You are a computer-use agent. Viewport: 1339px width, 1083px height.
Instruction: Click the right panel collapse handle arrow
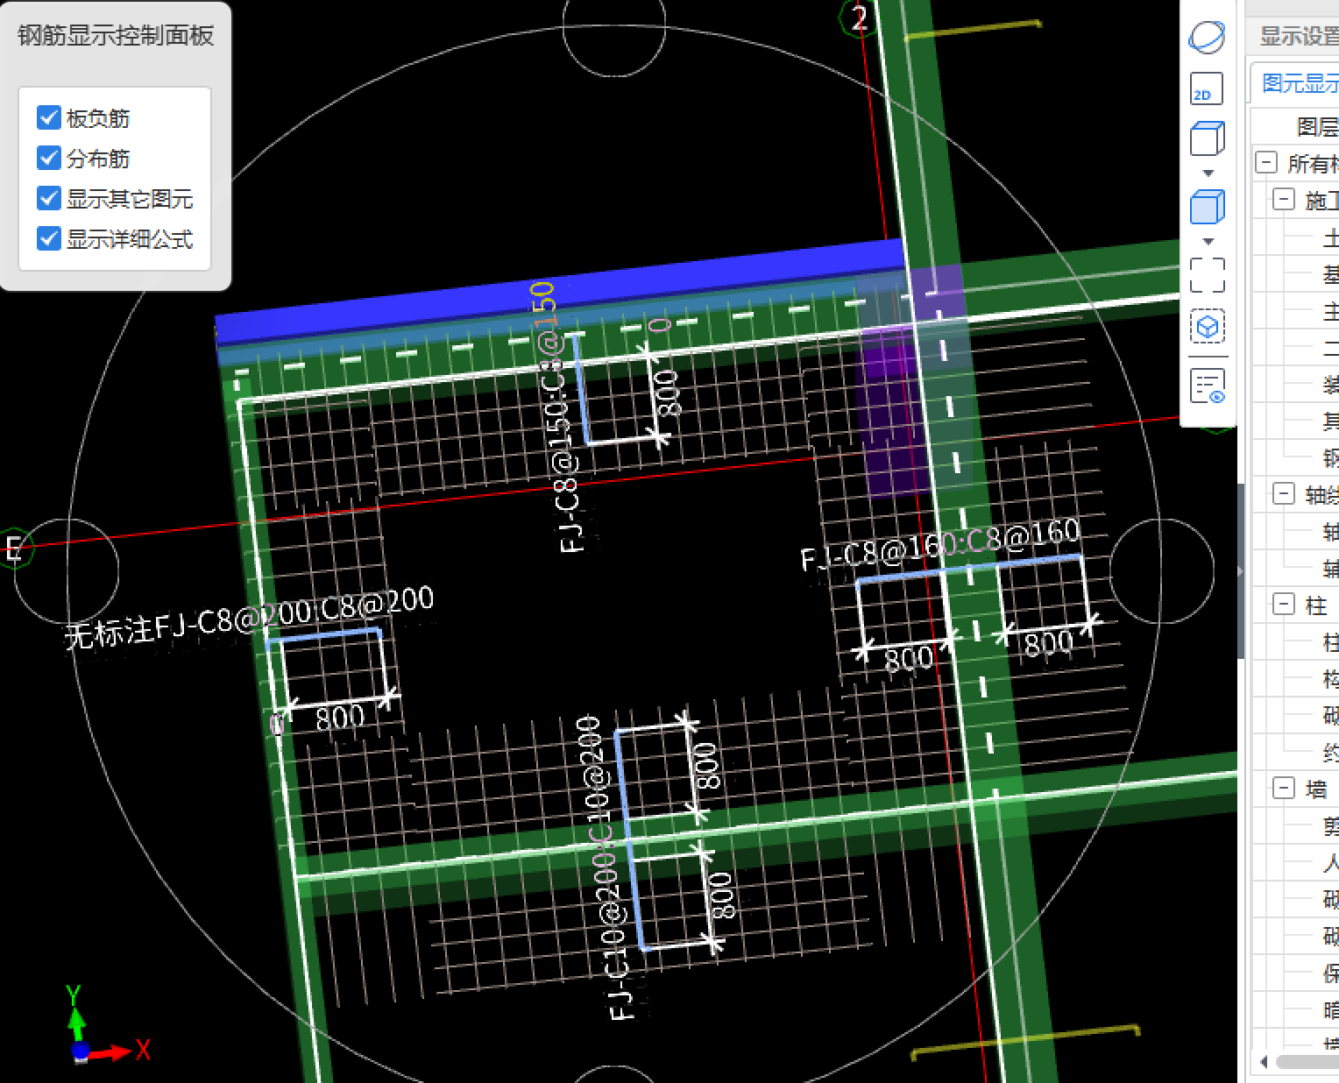coord(1240,571)
